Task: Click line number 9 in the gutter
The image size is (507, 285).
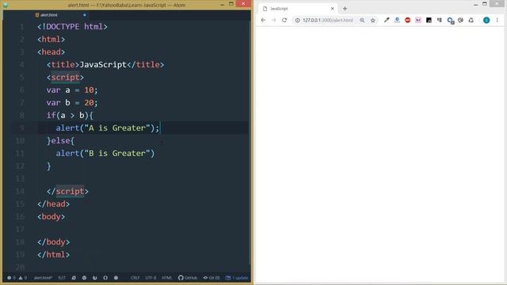Action: (x=22, y=128)
